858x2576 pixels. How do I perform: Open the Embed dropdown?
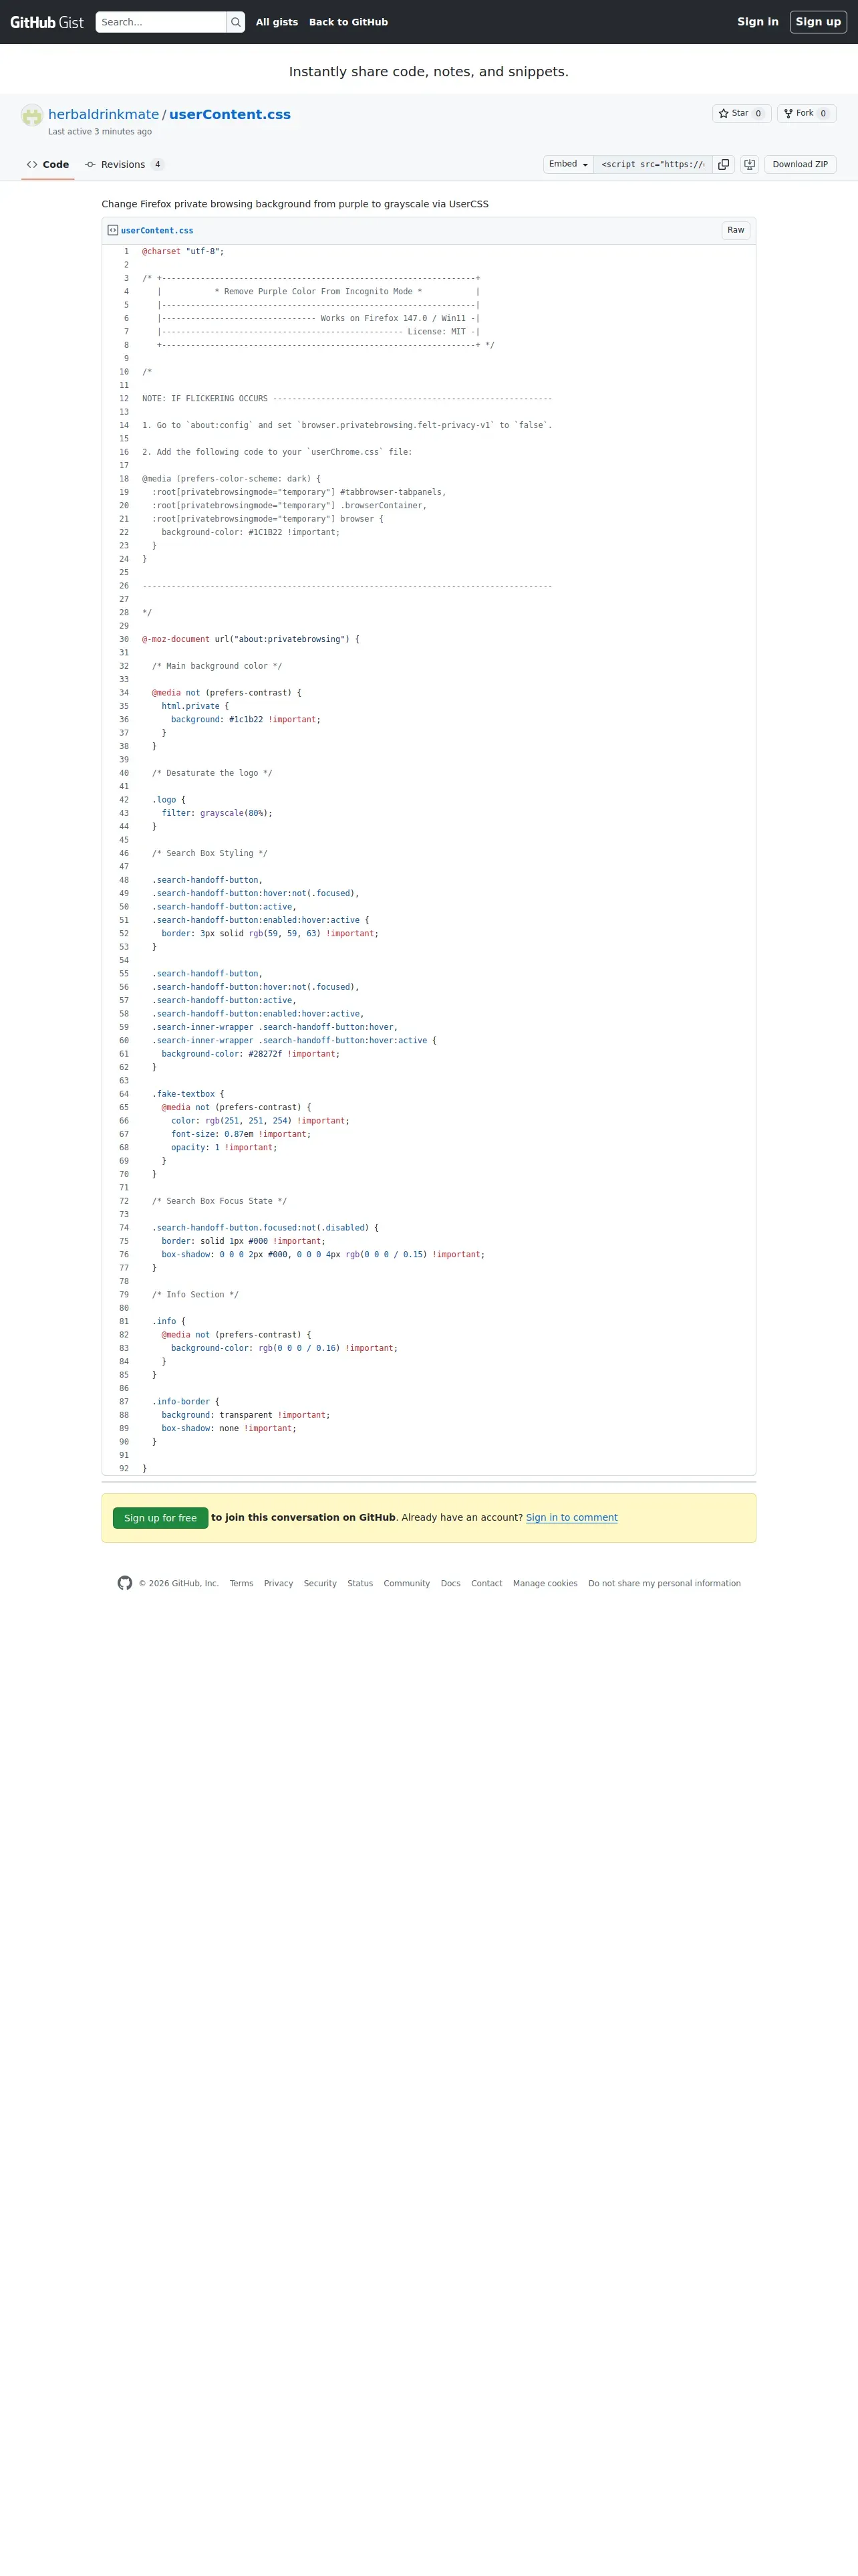pos(569,164)
